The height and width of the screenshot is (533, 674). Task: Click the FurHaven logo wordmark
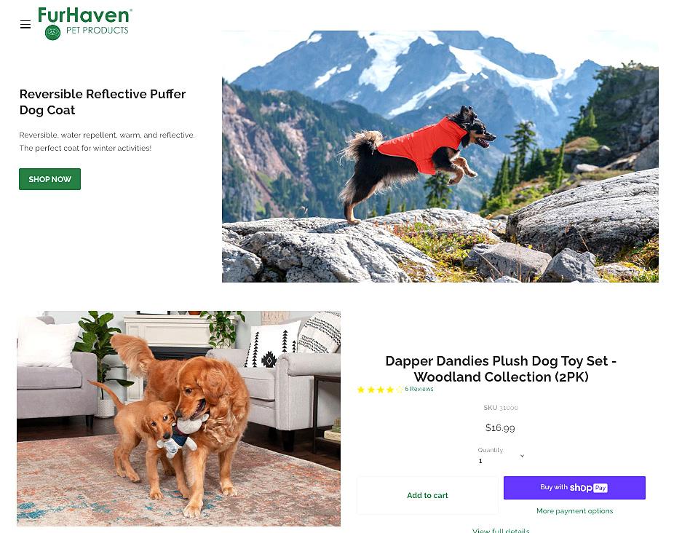click(x=84, y=15)
